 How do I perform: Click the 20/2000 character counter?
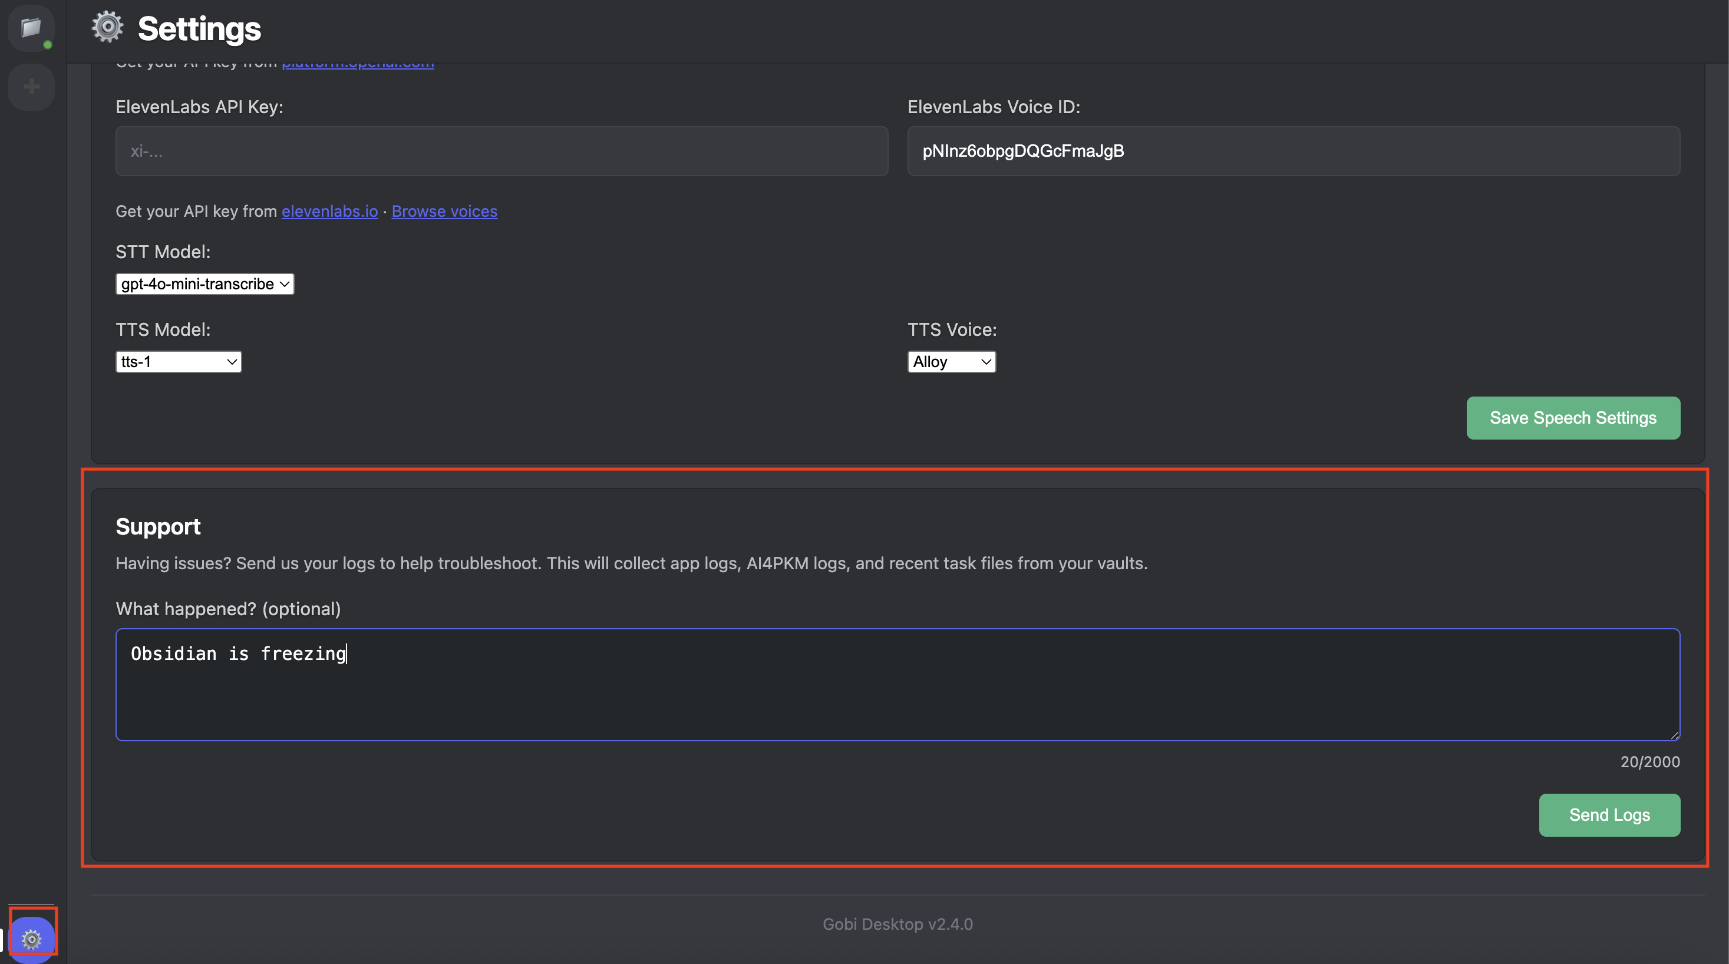1649,762
